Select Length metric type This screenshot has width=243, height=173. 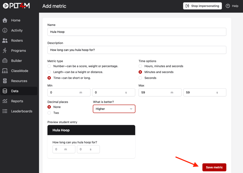click(x=49, y=72)
